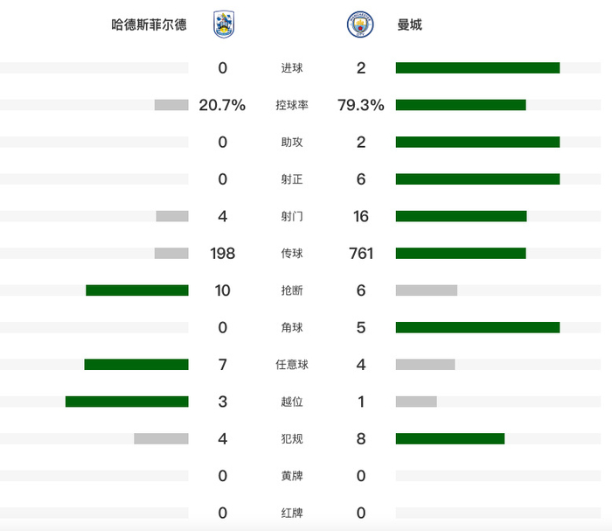
Task: Select the 助攻 stat label
Action: (x=292, y=142)
